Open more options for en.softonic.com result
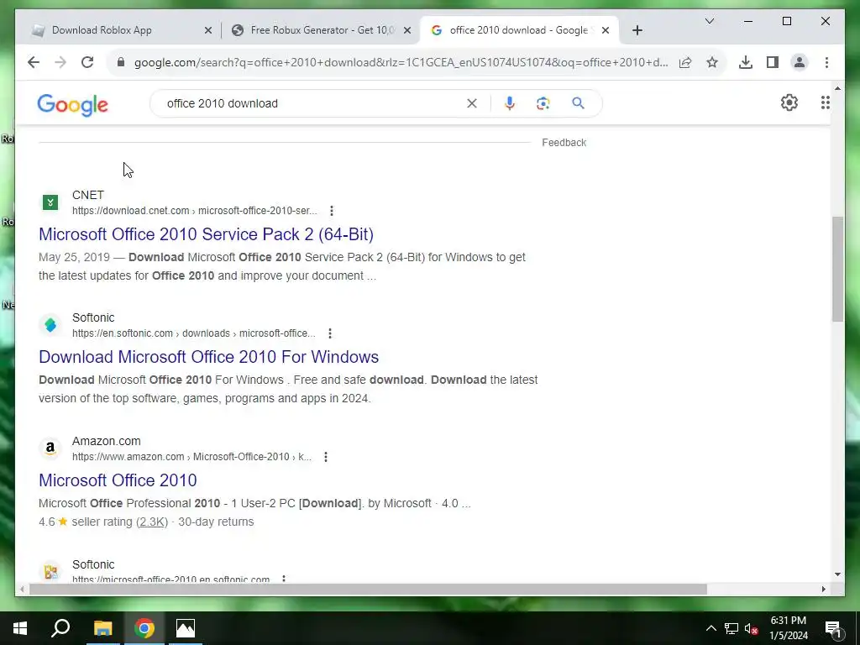 329,333
